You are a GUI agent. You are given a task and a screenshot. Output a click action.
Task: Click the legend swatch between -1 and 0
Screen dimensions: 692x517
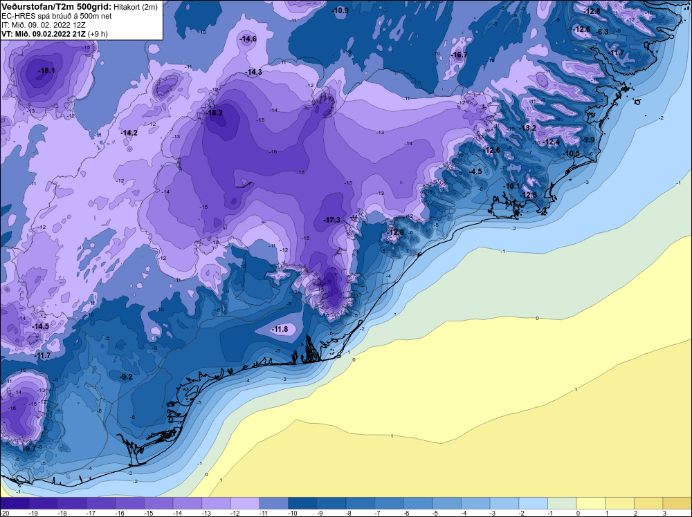click(x=562, y=503)
